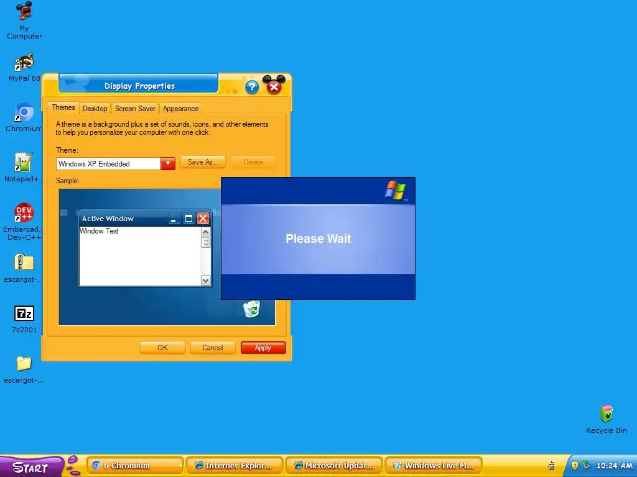Click sample recycle bin icon in preview
The image size is (637, 477).
[252, 309]
